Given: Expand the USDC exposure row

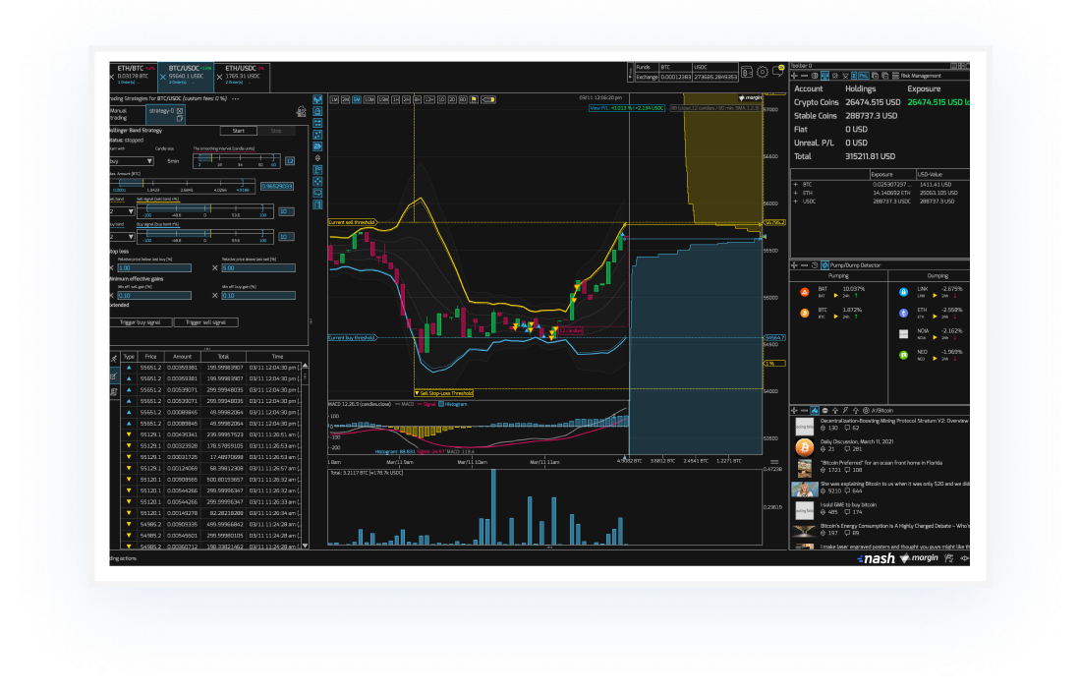Looking at the screenshot, I should pyautogui.click(x=795, y=201).
